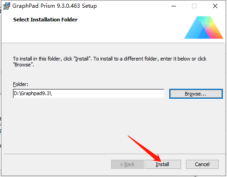Click the D:\Graphpad9.3\ path text

pyautogui.click(x=33, y=93)
